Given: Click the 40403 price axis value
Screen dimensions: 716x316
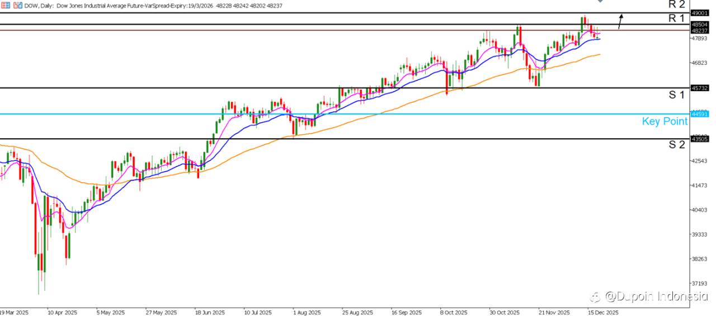Looking at the screenshot, I should click(x=700, y=210).
